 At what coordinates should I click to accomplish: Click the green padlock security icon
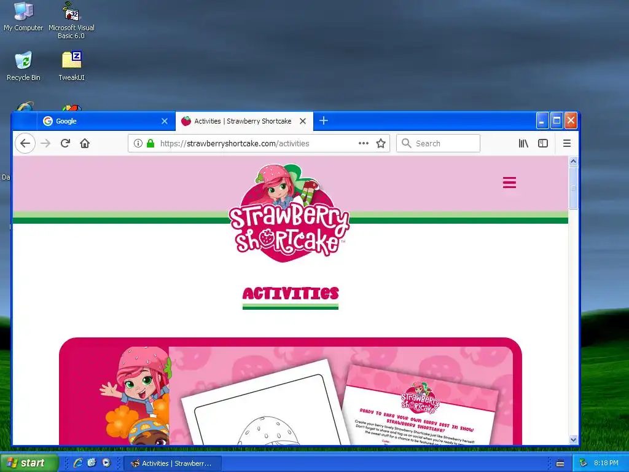coord(150,143)
